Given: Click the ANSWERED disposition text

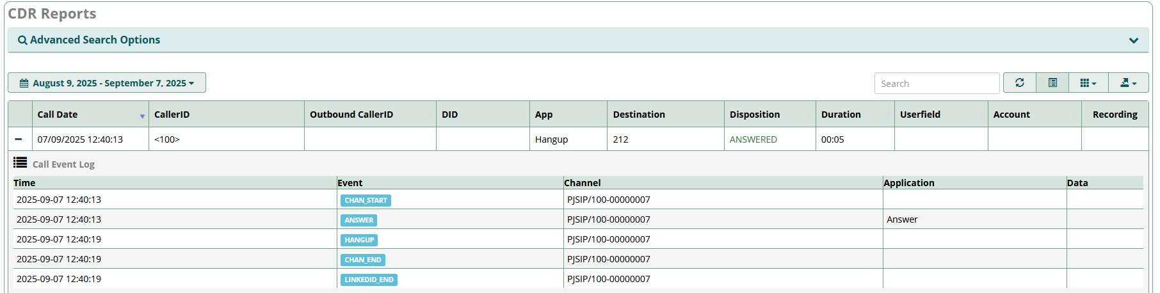Looking at the screenshot, I should coord(753,139).
